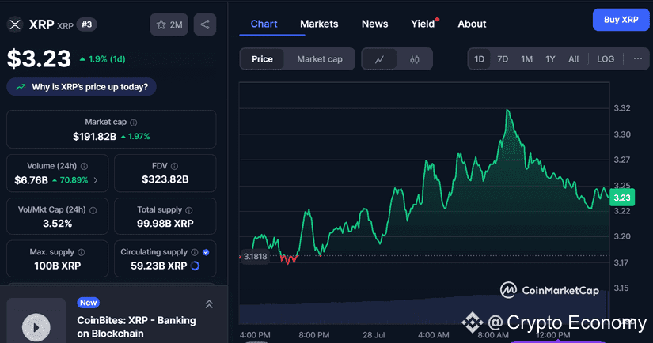Click the 59.23B XRP circulating supply value
653x343 pixels.
point(158,266)
